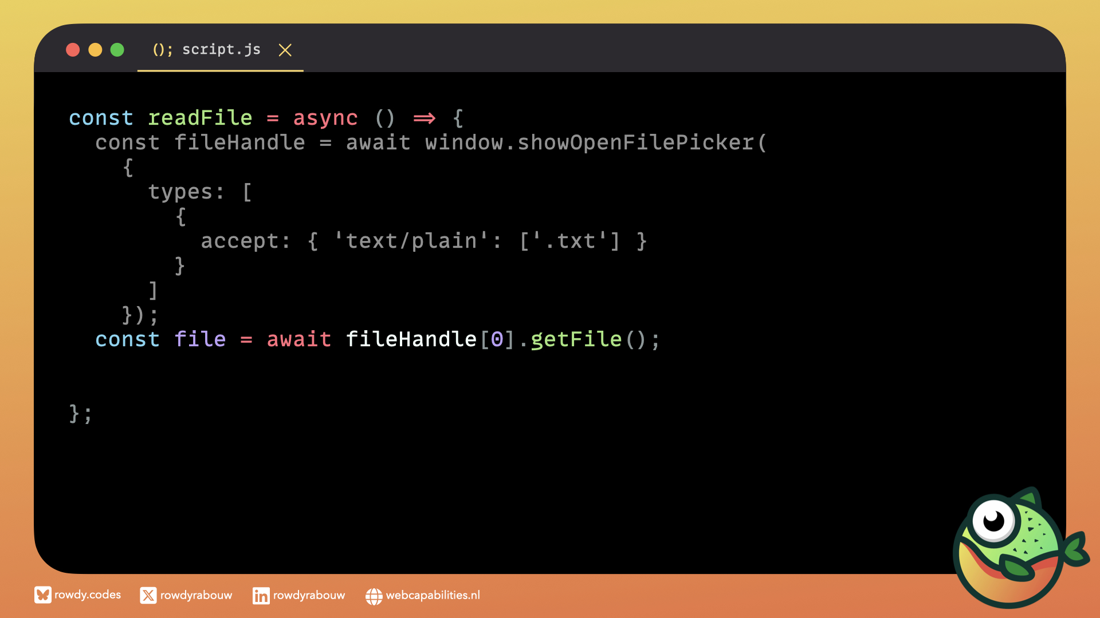The width and height of the screenshot is (1100, 618).
Task: Click the X social icon
Action: [148, 596]
